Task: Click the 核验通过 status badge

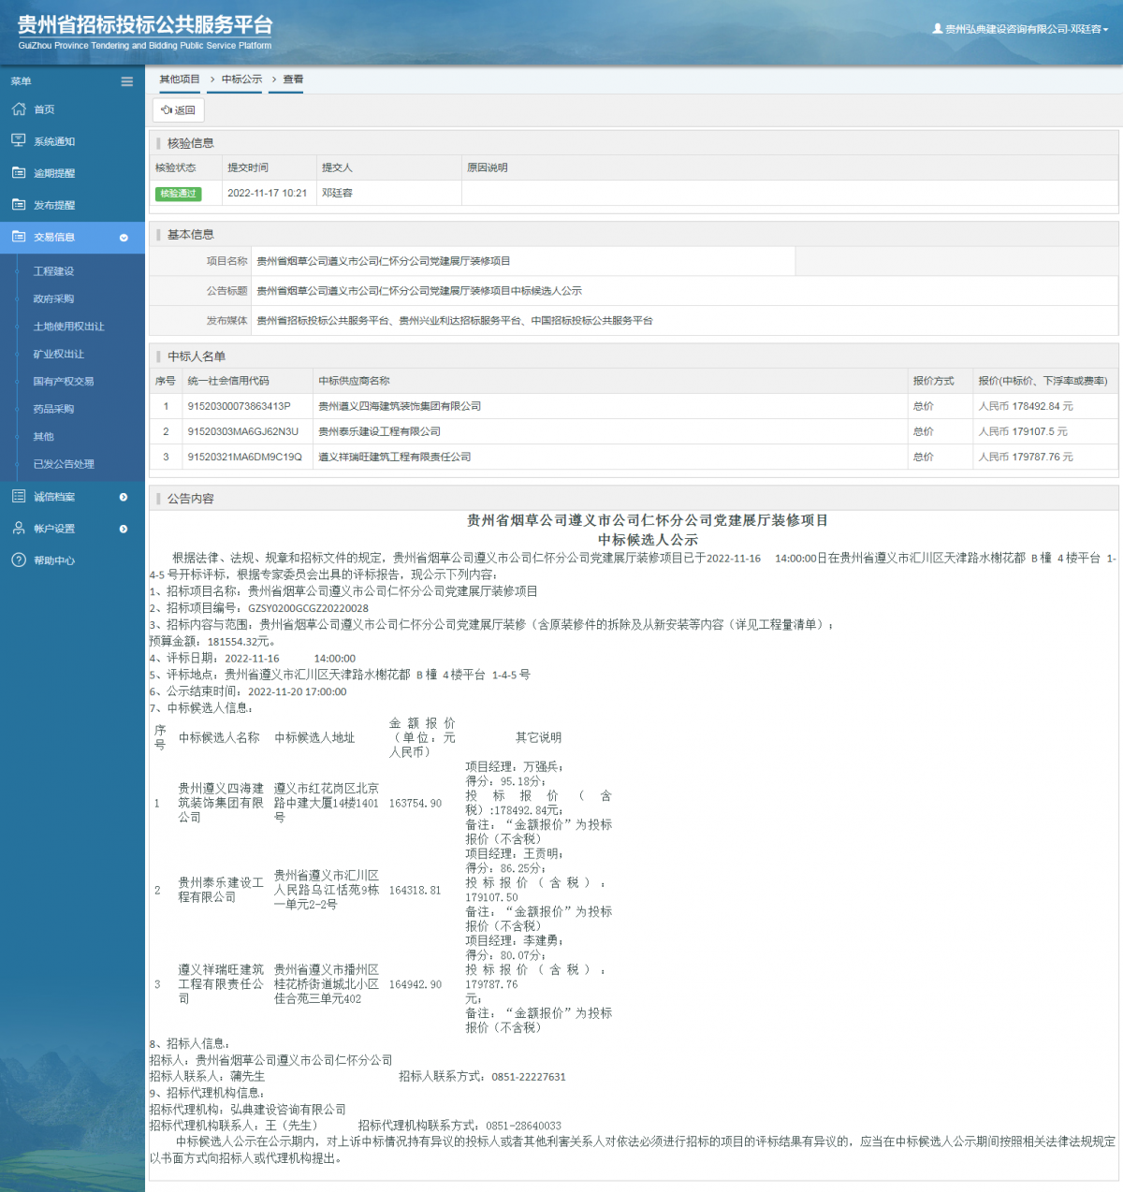Action: 178,194
